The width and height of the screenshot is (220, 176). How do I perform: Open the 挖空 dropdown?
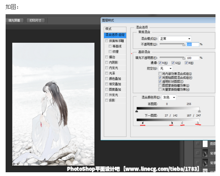(x=166, y=69)
